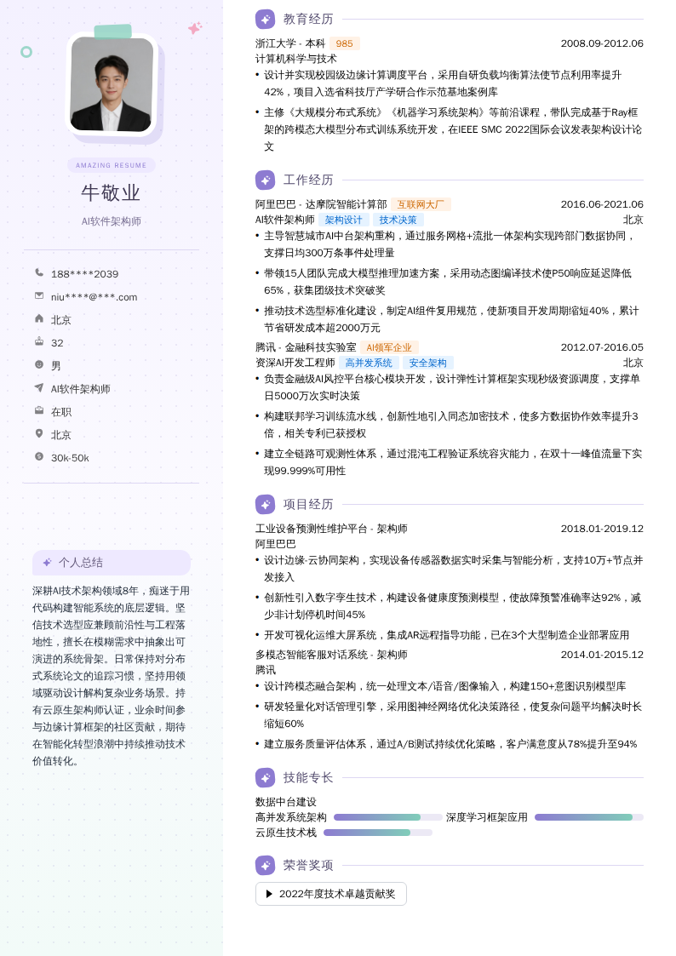The image size is (676, 956).
Task: Click the 教育经历 section icon
Action: click(265, 20)
